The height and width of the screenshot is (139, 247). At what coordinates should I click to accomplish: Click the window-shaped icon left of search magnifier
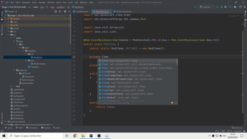pyautogui.click(x=240, y=7)
